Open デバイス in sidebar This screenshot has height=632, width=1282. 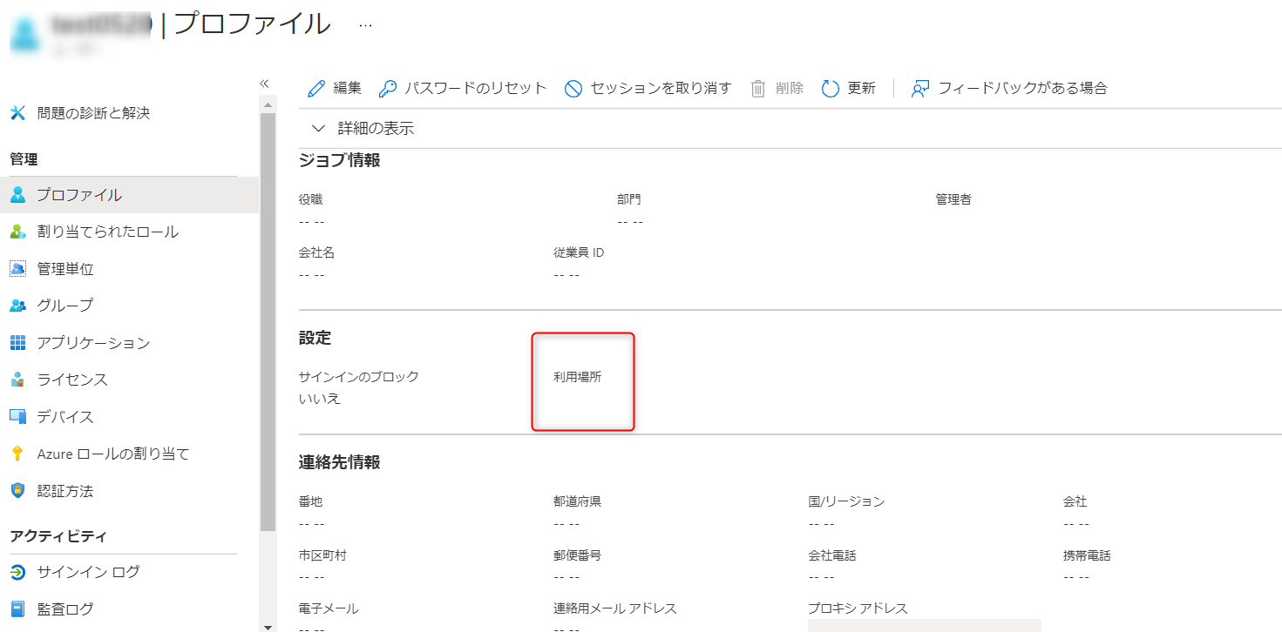coord(64,417)
